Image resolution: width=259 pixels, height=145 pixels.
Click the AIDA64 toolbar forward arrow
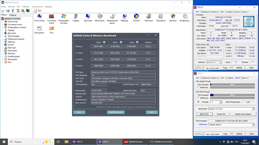tap(8, 11)
